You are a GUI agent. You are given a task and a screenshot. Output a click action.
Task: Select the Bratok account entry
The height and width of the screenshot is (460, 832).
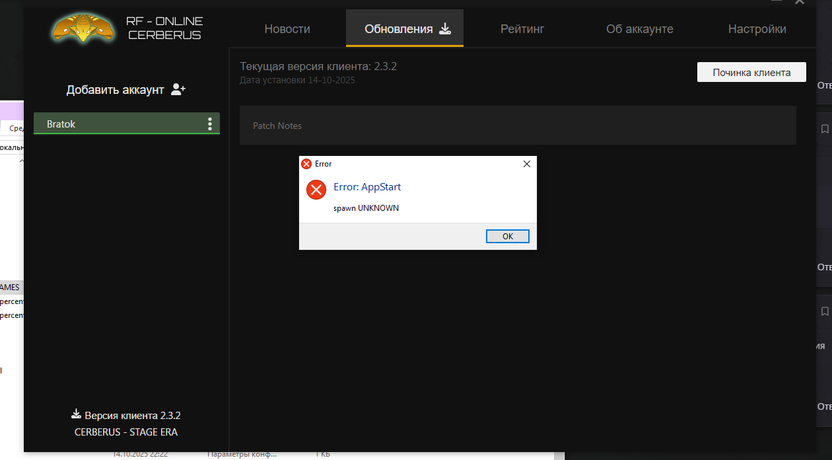[x=119, y=124]
